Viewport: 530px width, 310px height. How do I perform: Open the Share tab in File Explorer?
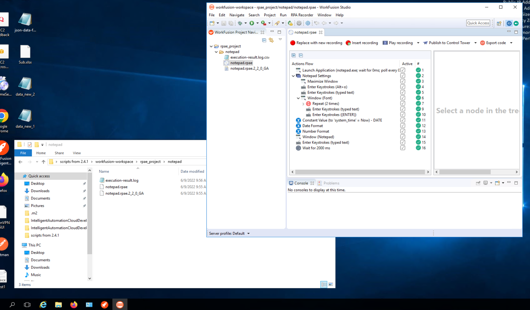coord(59,153)
